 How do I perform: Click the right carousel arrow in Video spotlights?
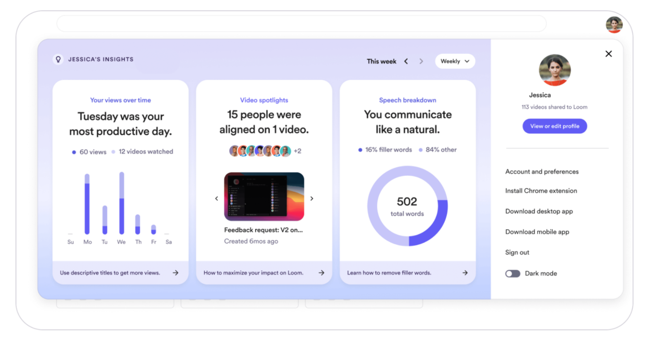[x=312, y=198]
